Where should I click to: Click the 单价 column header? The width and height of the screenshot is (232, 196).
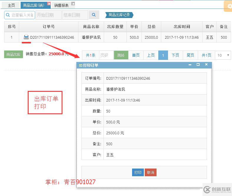coord(134,27)
